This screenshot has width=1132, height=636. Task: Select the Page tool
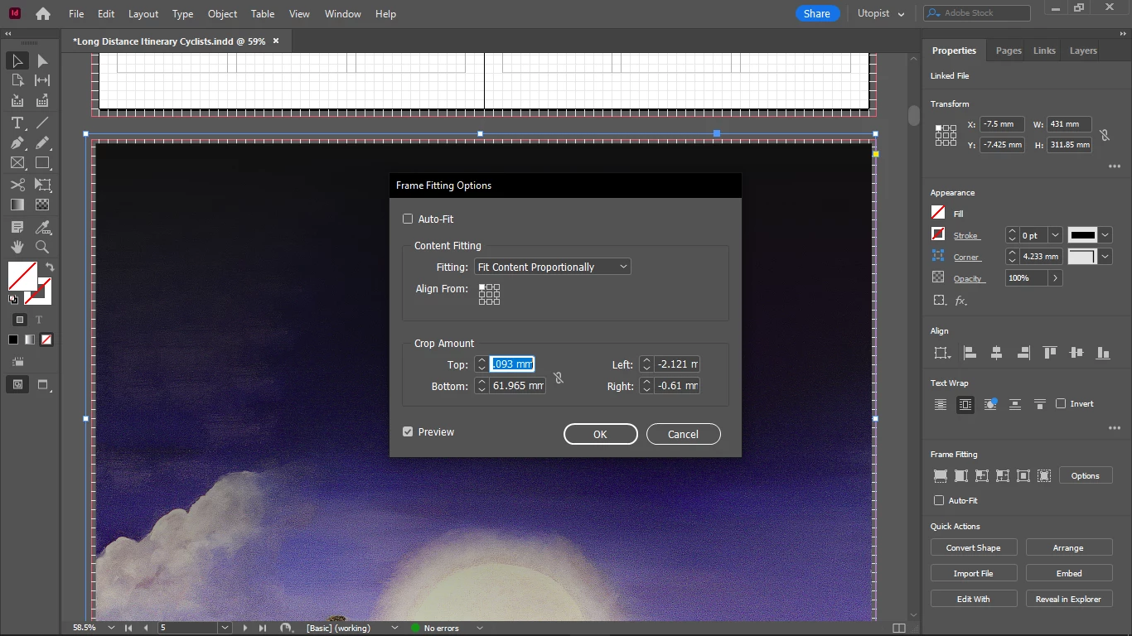coord(17,80)
